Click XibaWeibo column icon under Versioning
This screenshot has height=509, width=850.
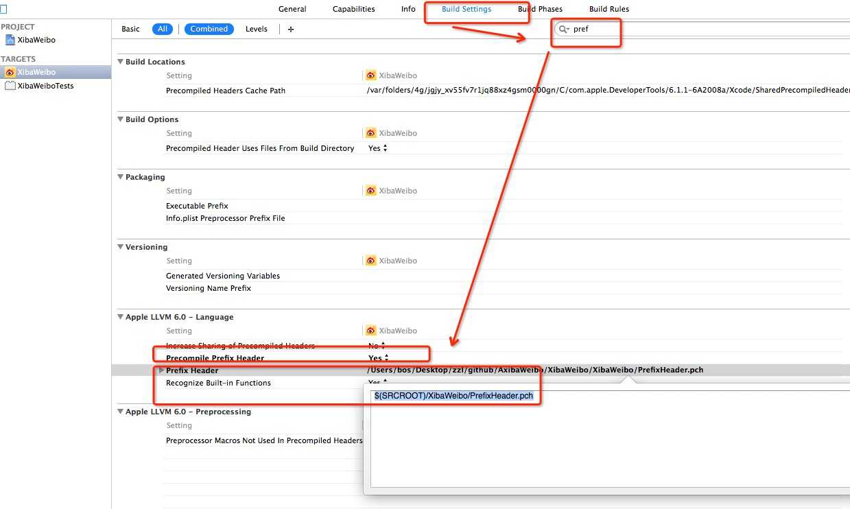click(371, 261)
